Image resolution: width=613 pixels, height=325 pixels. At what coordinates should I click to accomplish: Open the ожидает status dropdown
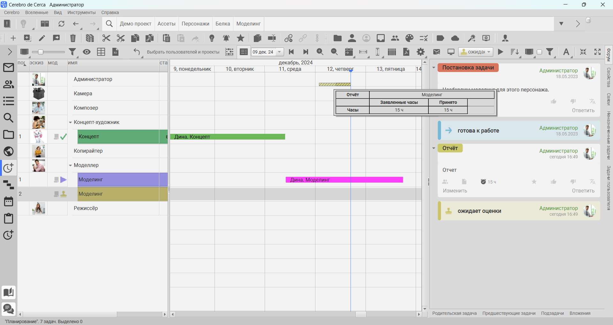pyautogui.click(x=476, y=52)
